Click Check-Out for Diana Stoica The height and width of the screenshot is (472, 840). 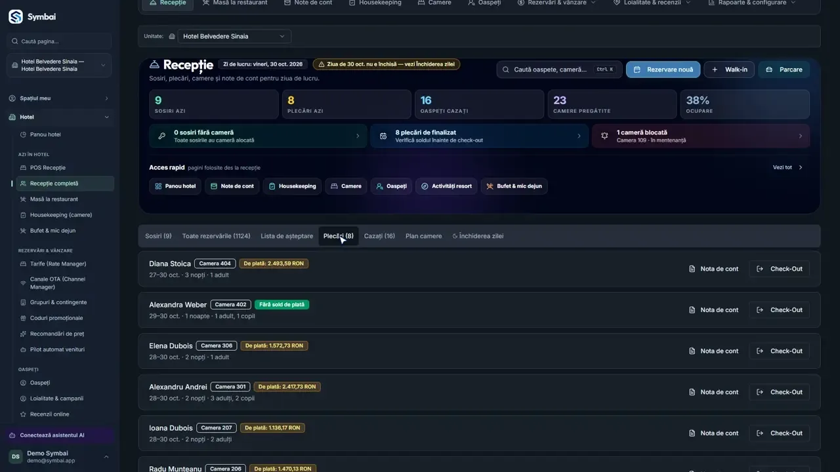[x=779, y=269]
